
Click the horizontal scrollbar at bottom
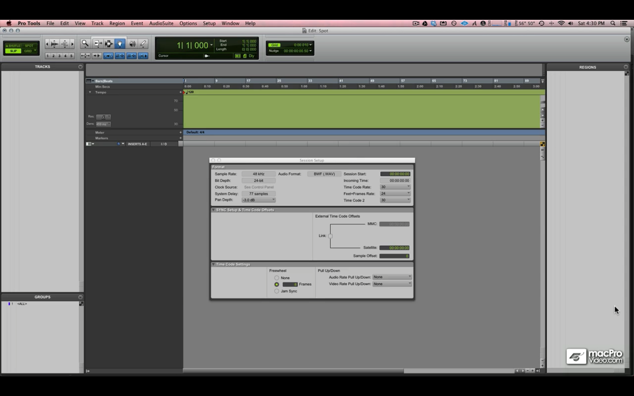click(x=294, y=371)
